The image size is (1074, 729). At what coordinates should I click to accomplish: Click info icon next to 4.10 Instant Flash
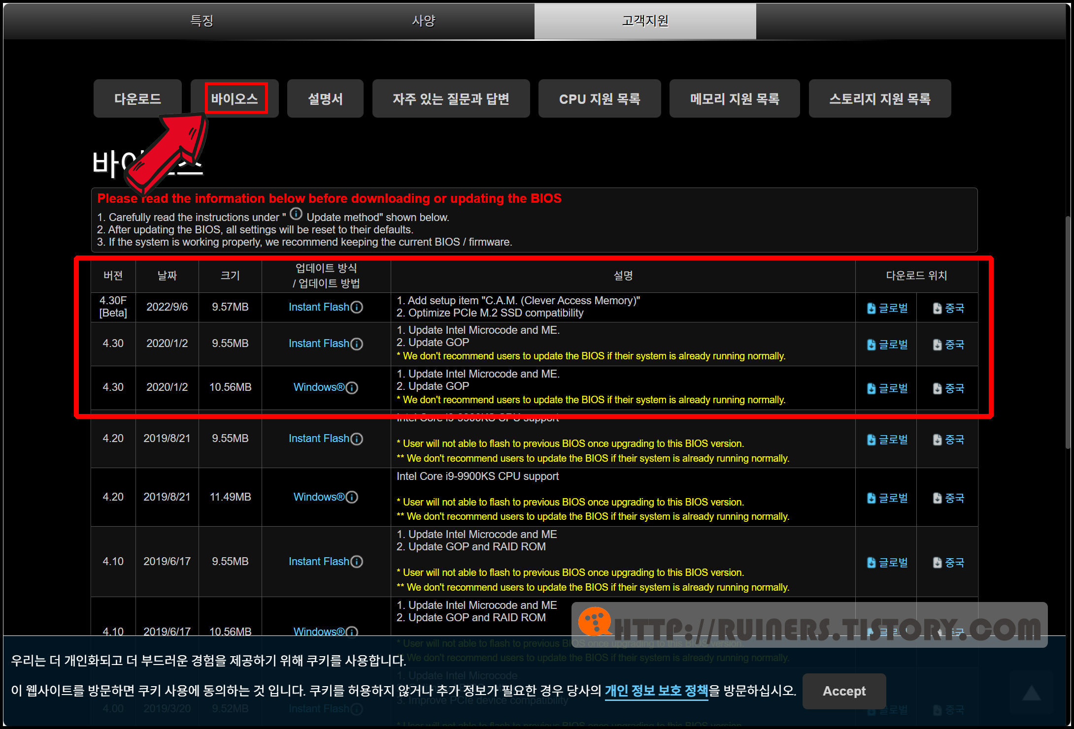[357, 562]
